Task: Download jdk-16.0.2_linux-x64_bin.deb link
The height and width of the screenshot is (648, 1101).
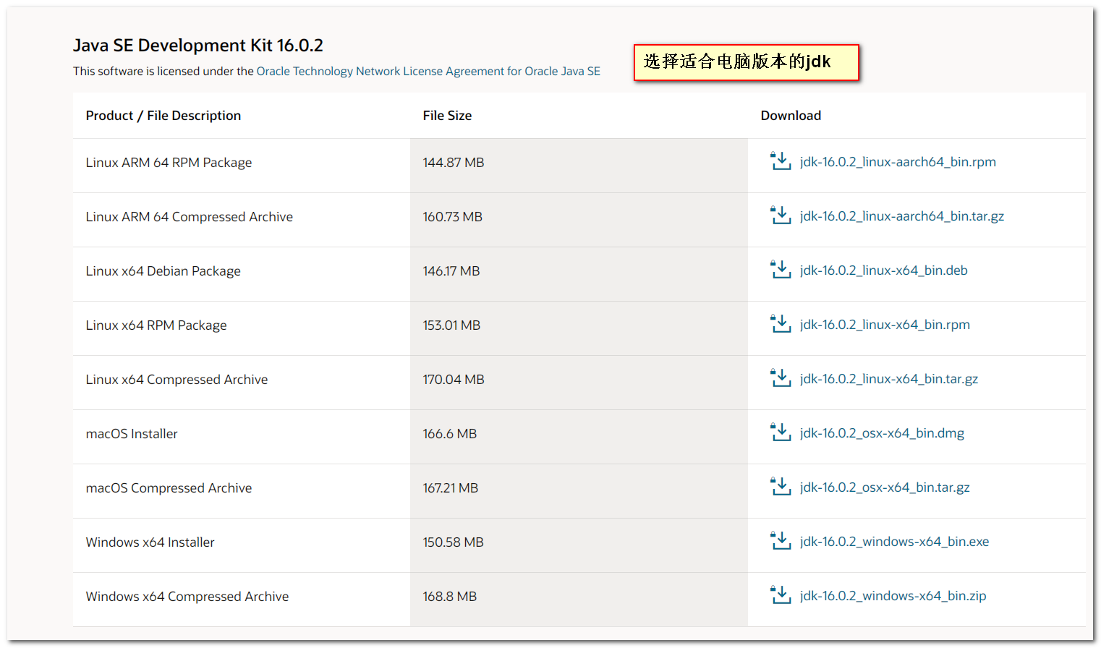Action: pyautogui.click(x=884, y=270)
